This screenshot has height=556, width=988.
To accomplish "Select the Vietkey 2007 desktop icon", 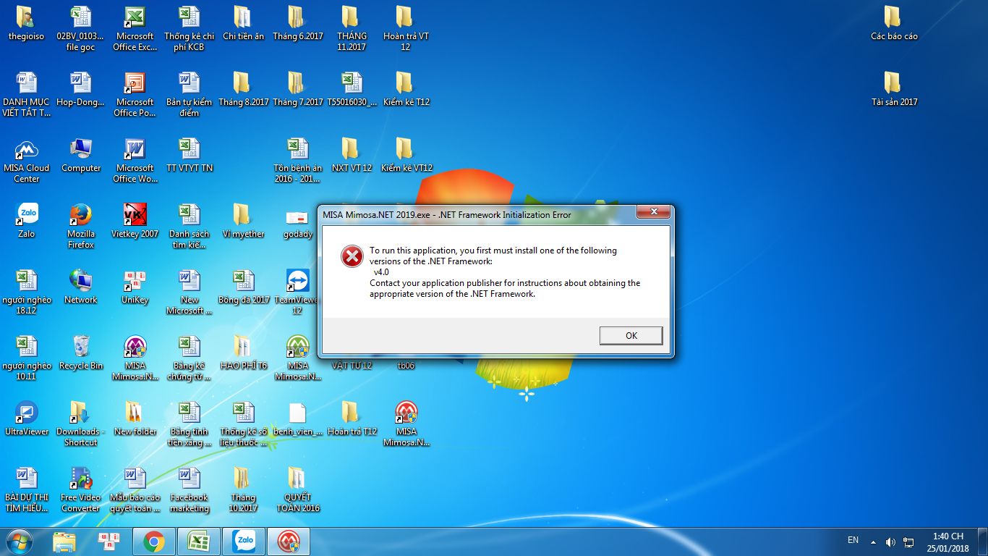I will (135, 222).
